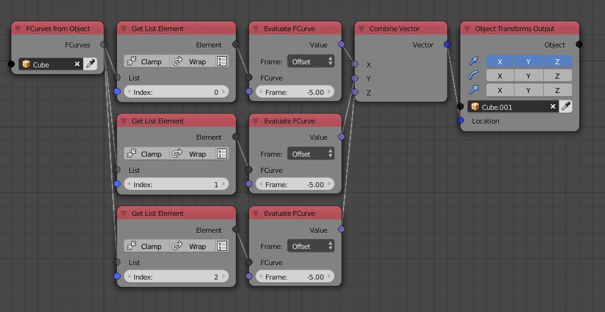Screen dimensions: 605x312
Task: Click the list options icon in Index 0 node
Action: [x=222, y=61]
